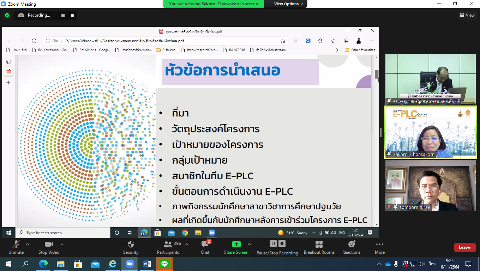
Task: Open the notification center icon
Action: 468,264
